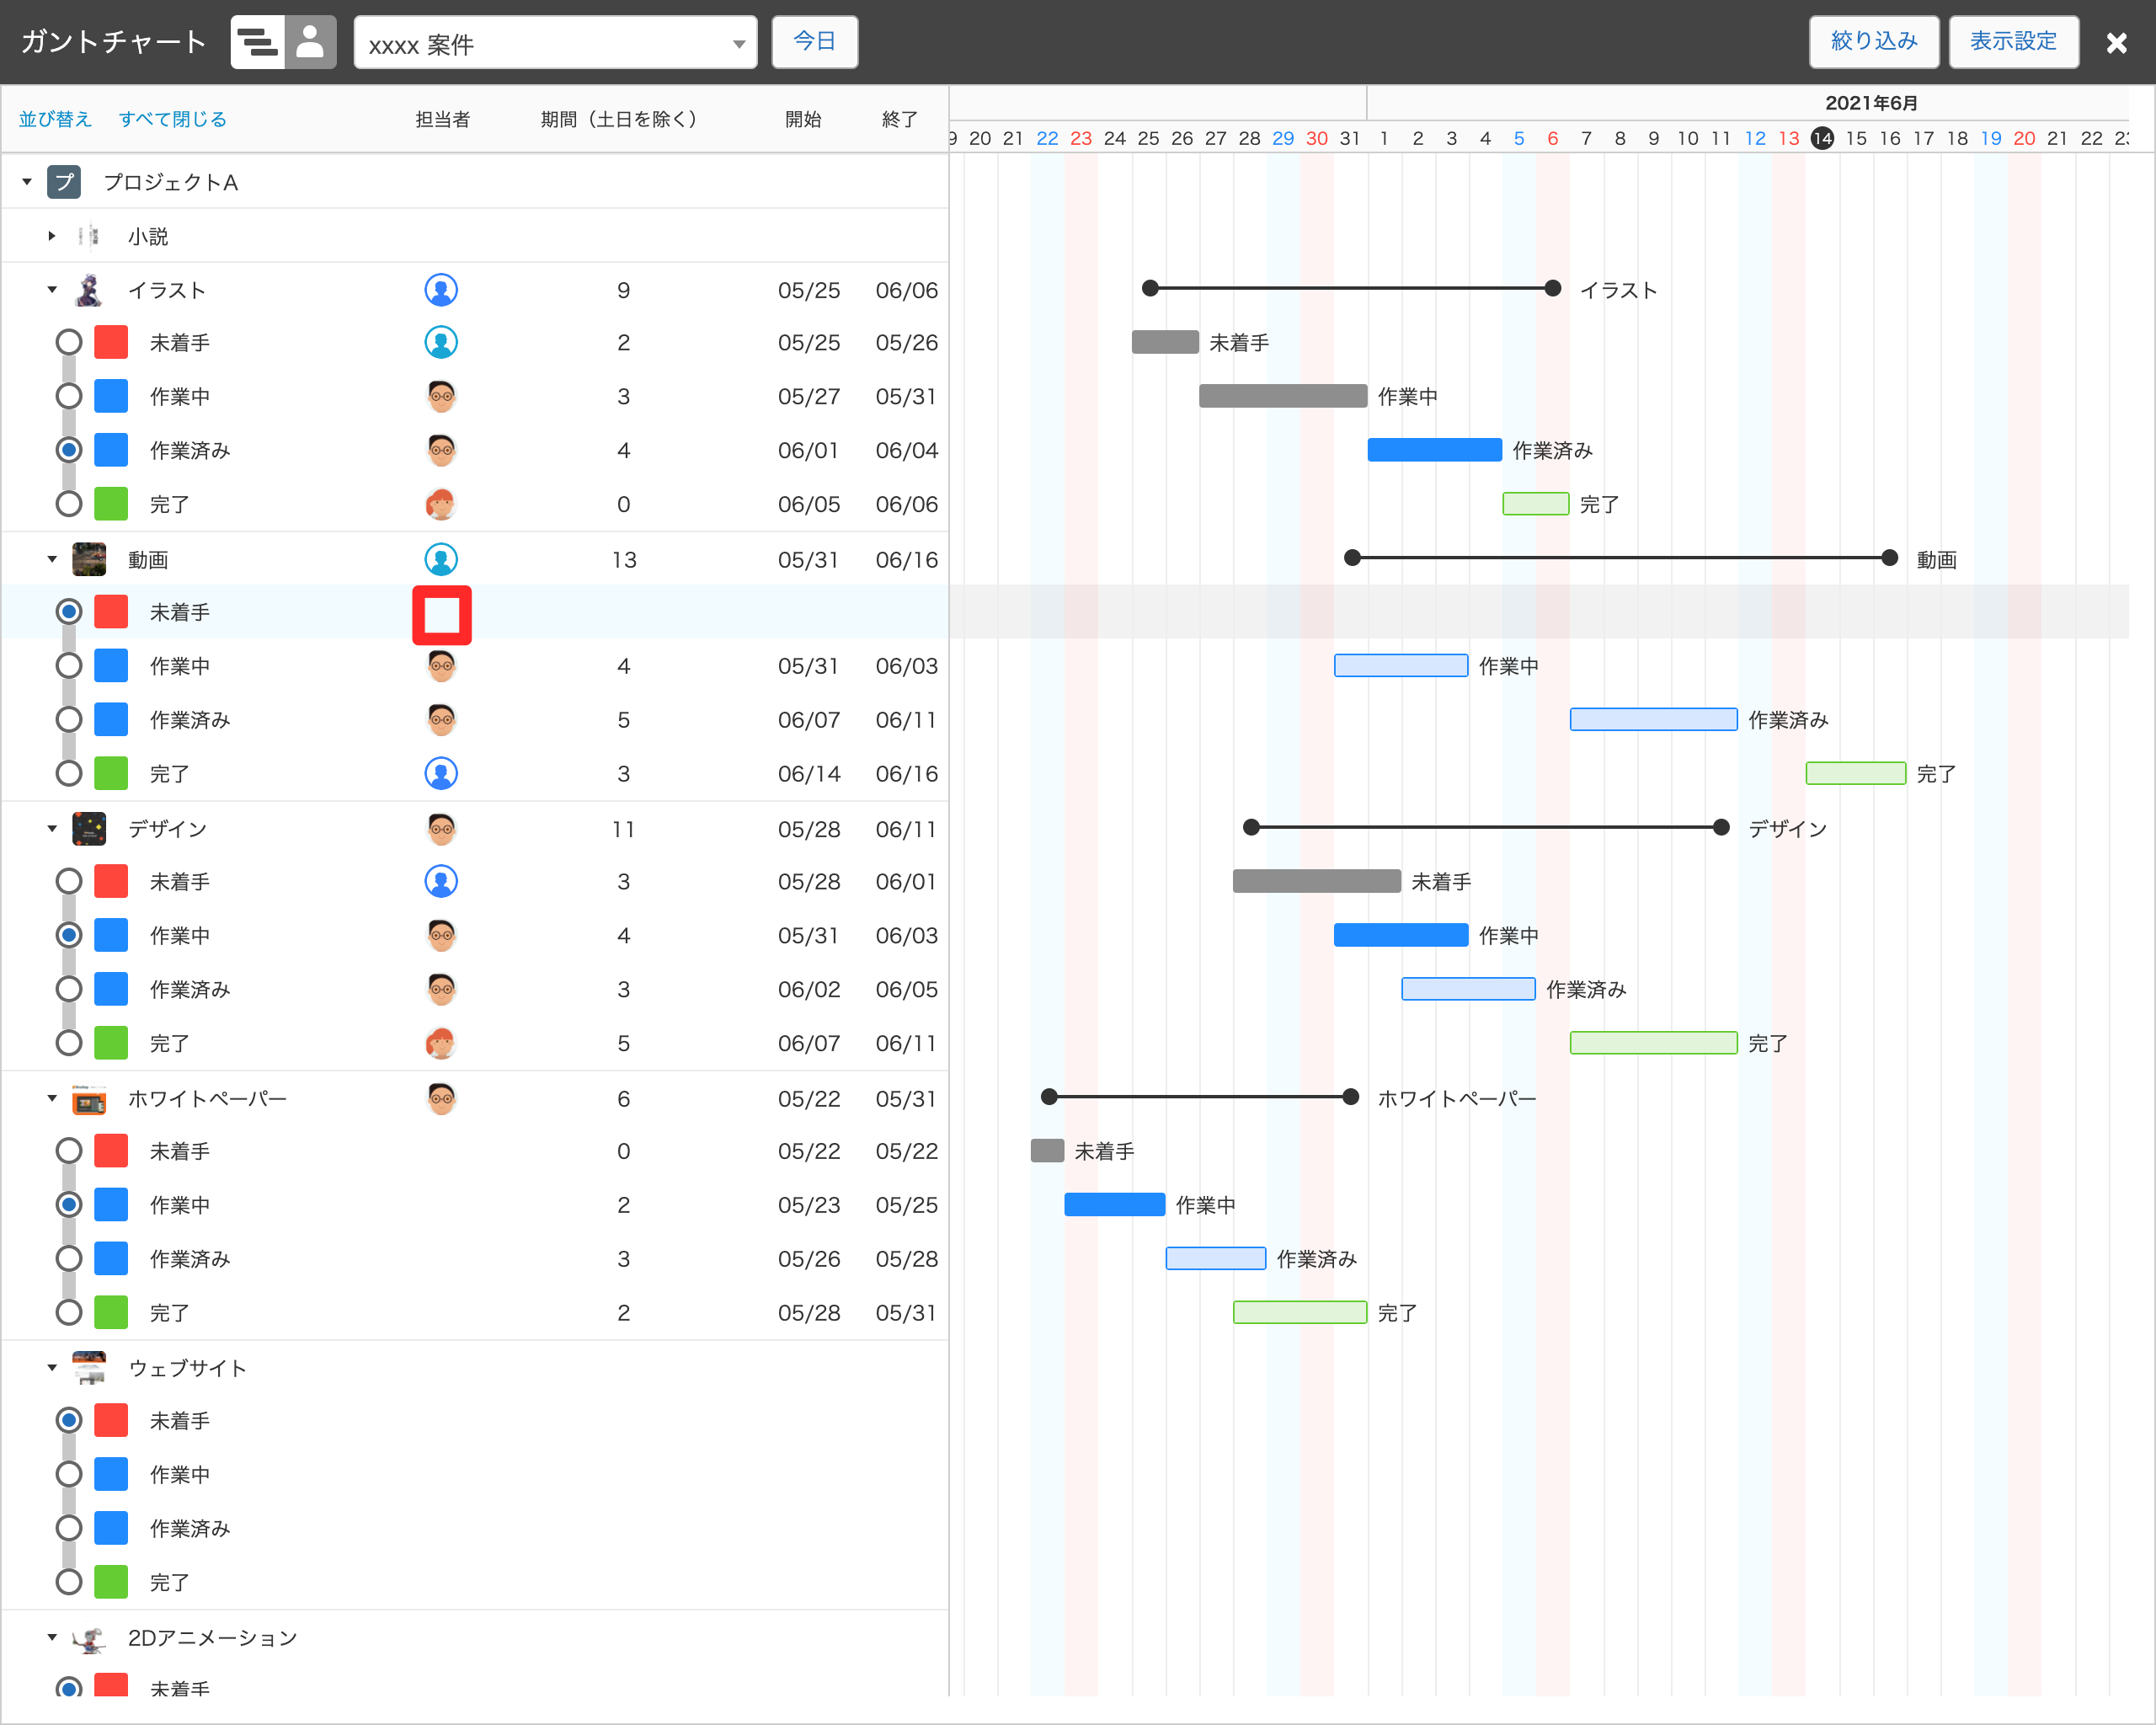Image resolution: width=2156 pixels, height=1725 pixels.
Task: Click すべて閉じる collapse all link
Action: pos(173,119)
